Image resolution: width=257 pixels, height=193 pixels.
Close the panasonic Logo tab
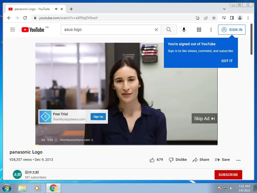(62, 9)
